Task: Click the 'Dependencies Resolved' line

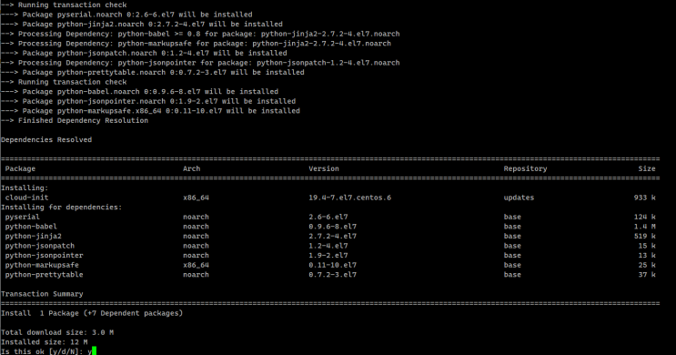Action: 46,140
